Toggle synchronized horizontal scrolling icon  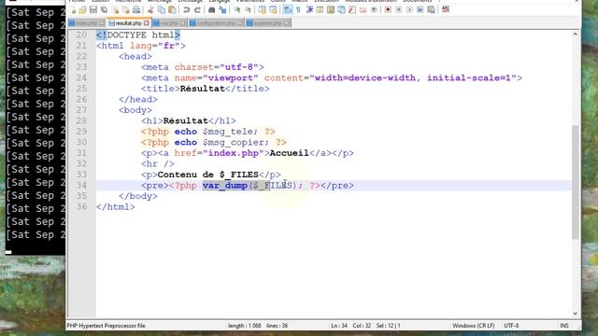pos(273,10)
